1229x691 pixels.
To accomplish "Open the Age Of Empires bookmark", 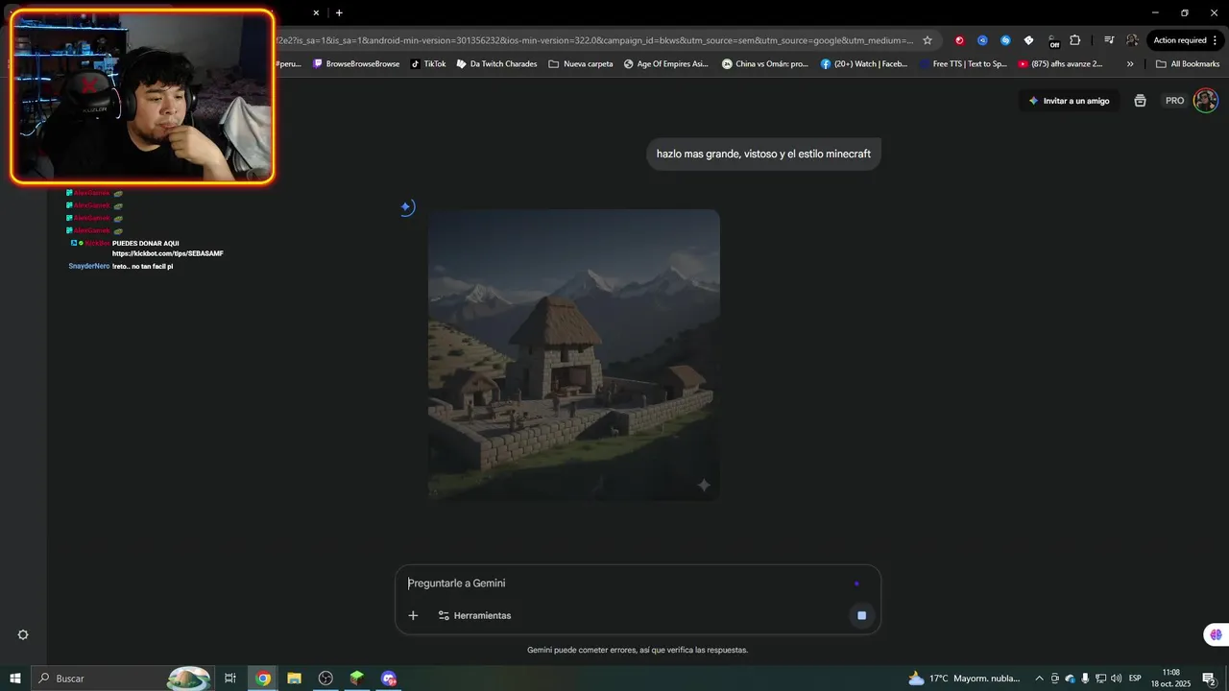I will (665, 64).
